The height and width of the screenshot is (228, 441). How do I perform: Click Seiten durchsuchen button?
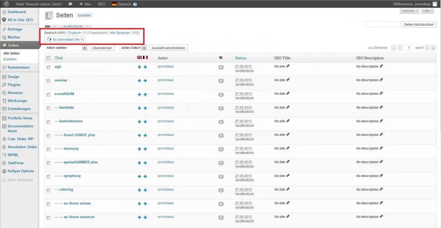point(419,24)
